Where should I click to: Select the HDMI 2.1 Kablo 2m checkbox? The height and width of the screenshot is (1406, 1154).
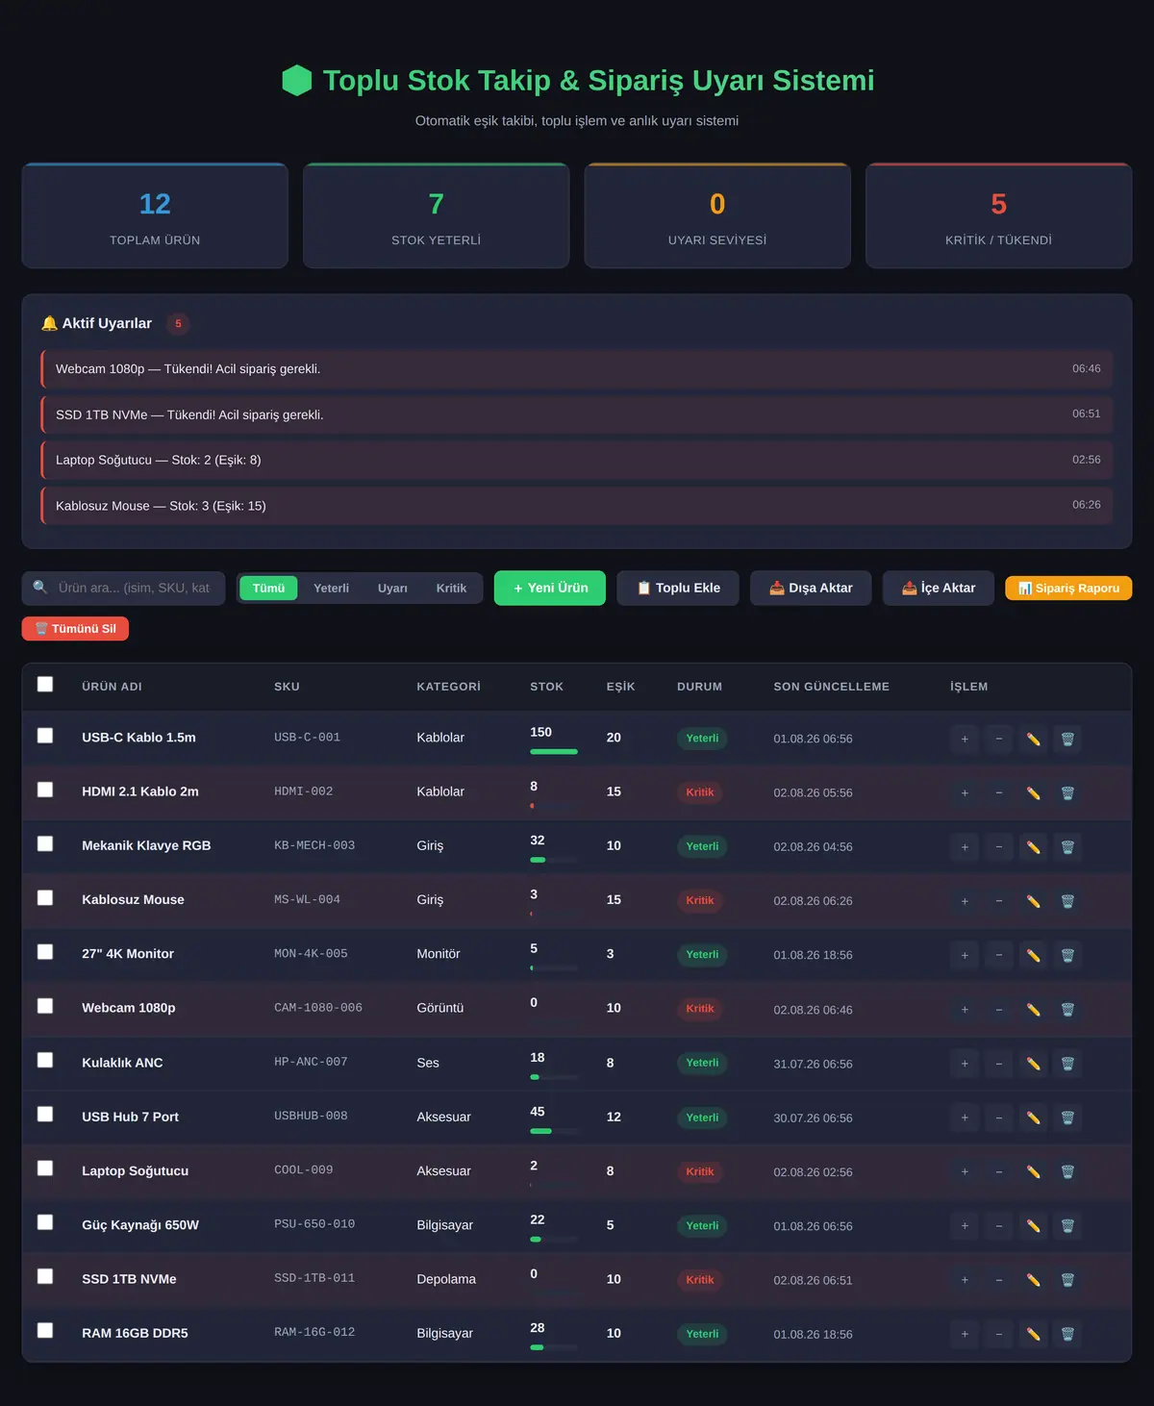coord(45,790)
